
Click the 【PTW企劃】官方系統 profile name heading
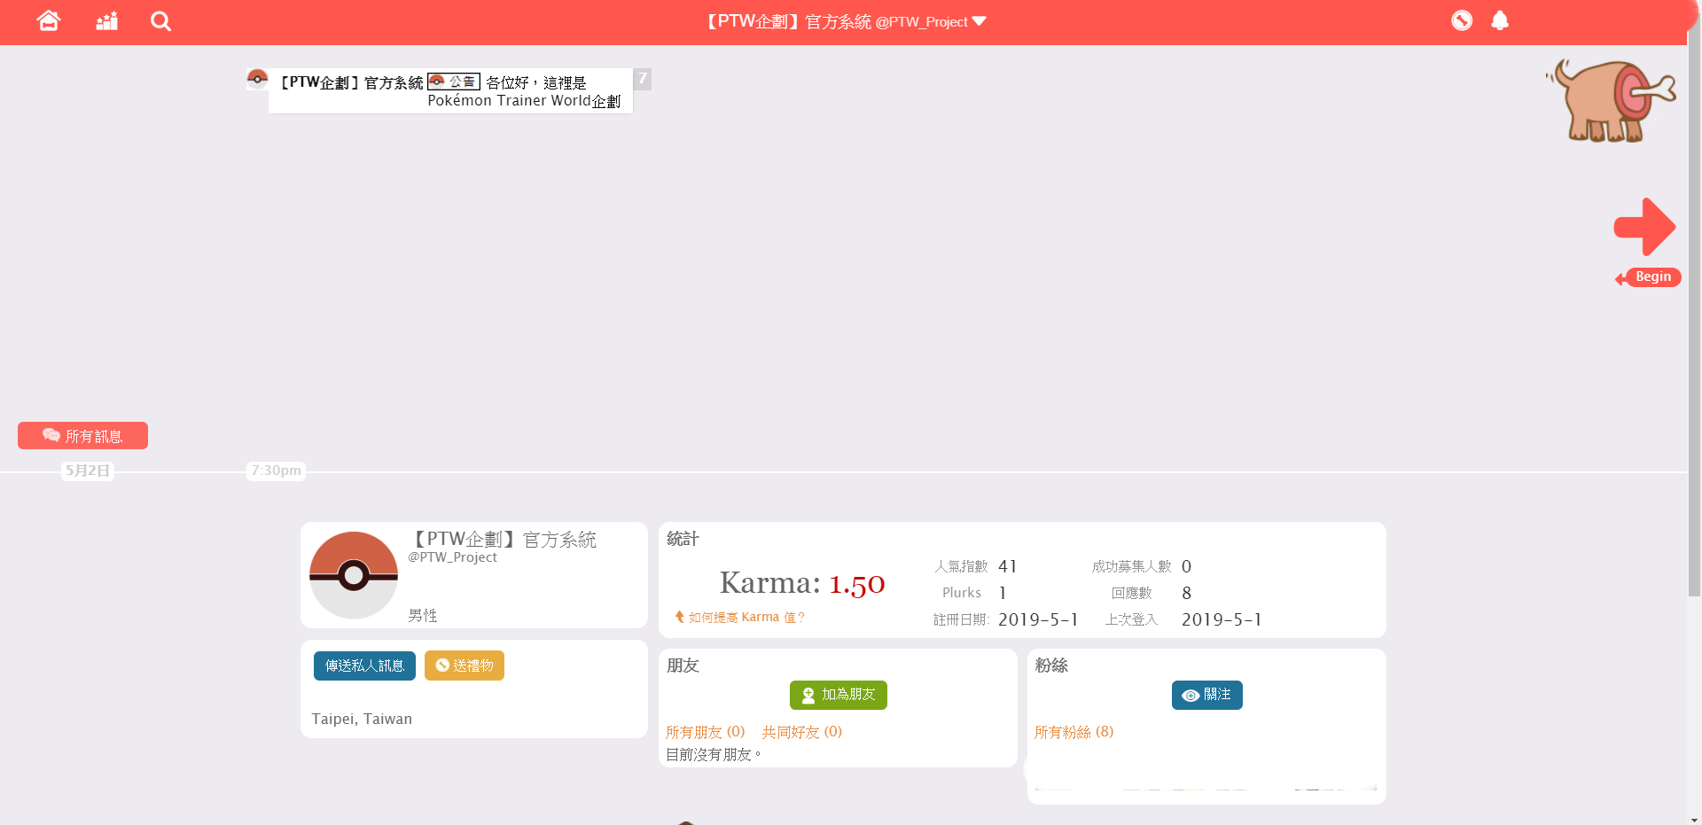(x=503, y=539)
